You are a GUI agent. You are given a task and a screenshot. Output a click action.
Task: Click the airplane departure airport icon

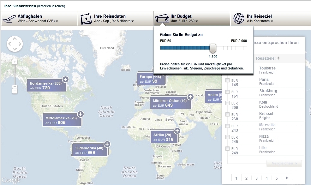tap(9, 19)
